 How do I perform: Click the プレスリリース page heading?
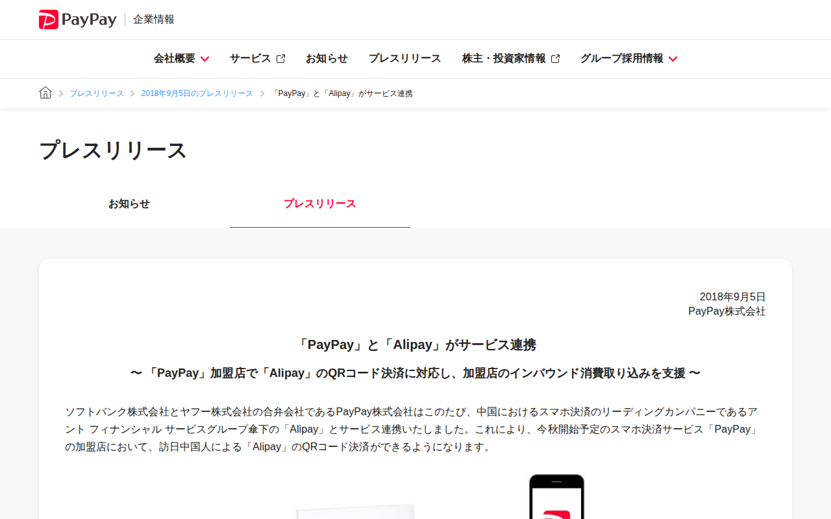[113, 150]
